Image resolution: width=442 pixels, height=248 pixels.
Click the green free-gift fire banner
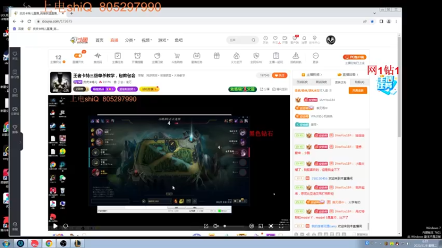click(243, 89)
